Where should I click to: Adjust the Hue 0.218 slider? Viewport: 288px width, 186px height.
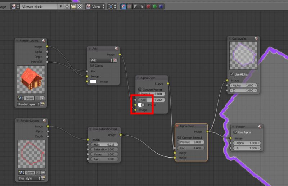click(104, 145)
